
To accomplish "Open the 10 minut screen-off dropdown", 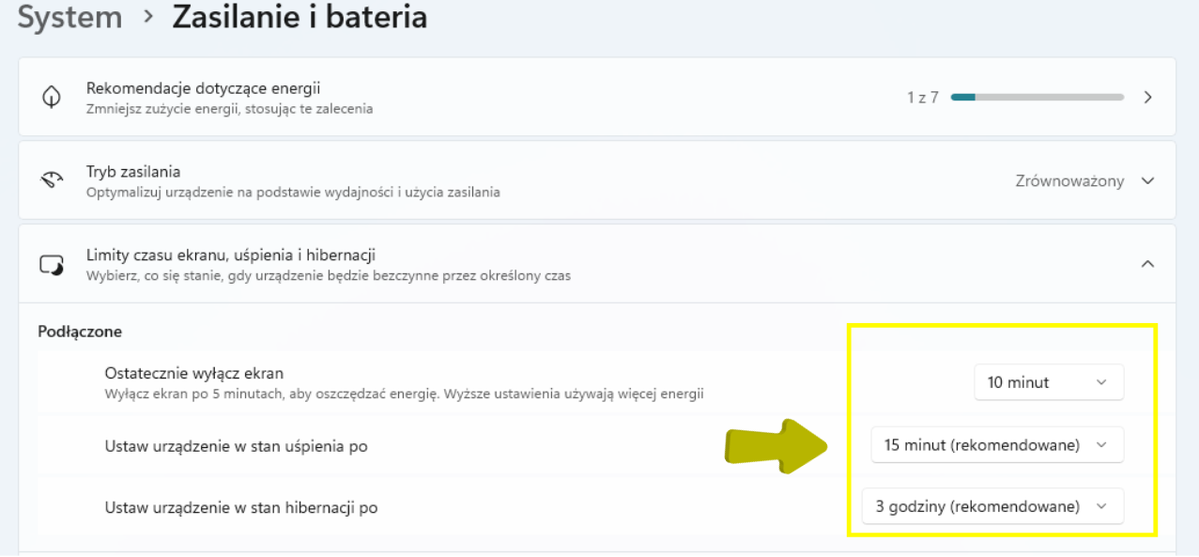I will click(x=1048, y=382).
